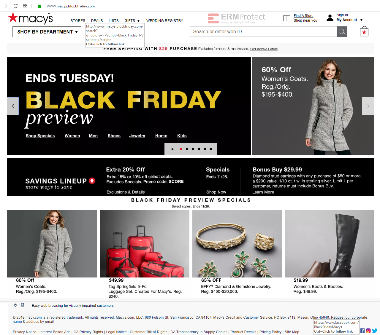The image size is (380, 335).
Task: Click the Facebook icon in footer
Action: pyautogui.click(x=362, y=331)
